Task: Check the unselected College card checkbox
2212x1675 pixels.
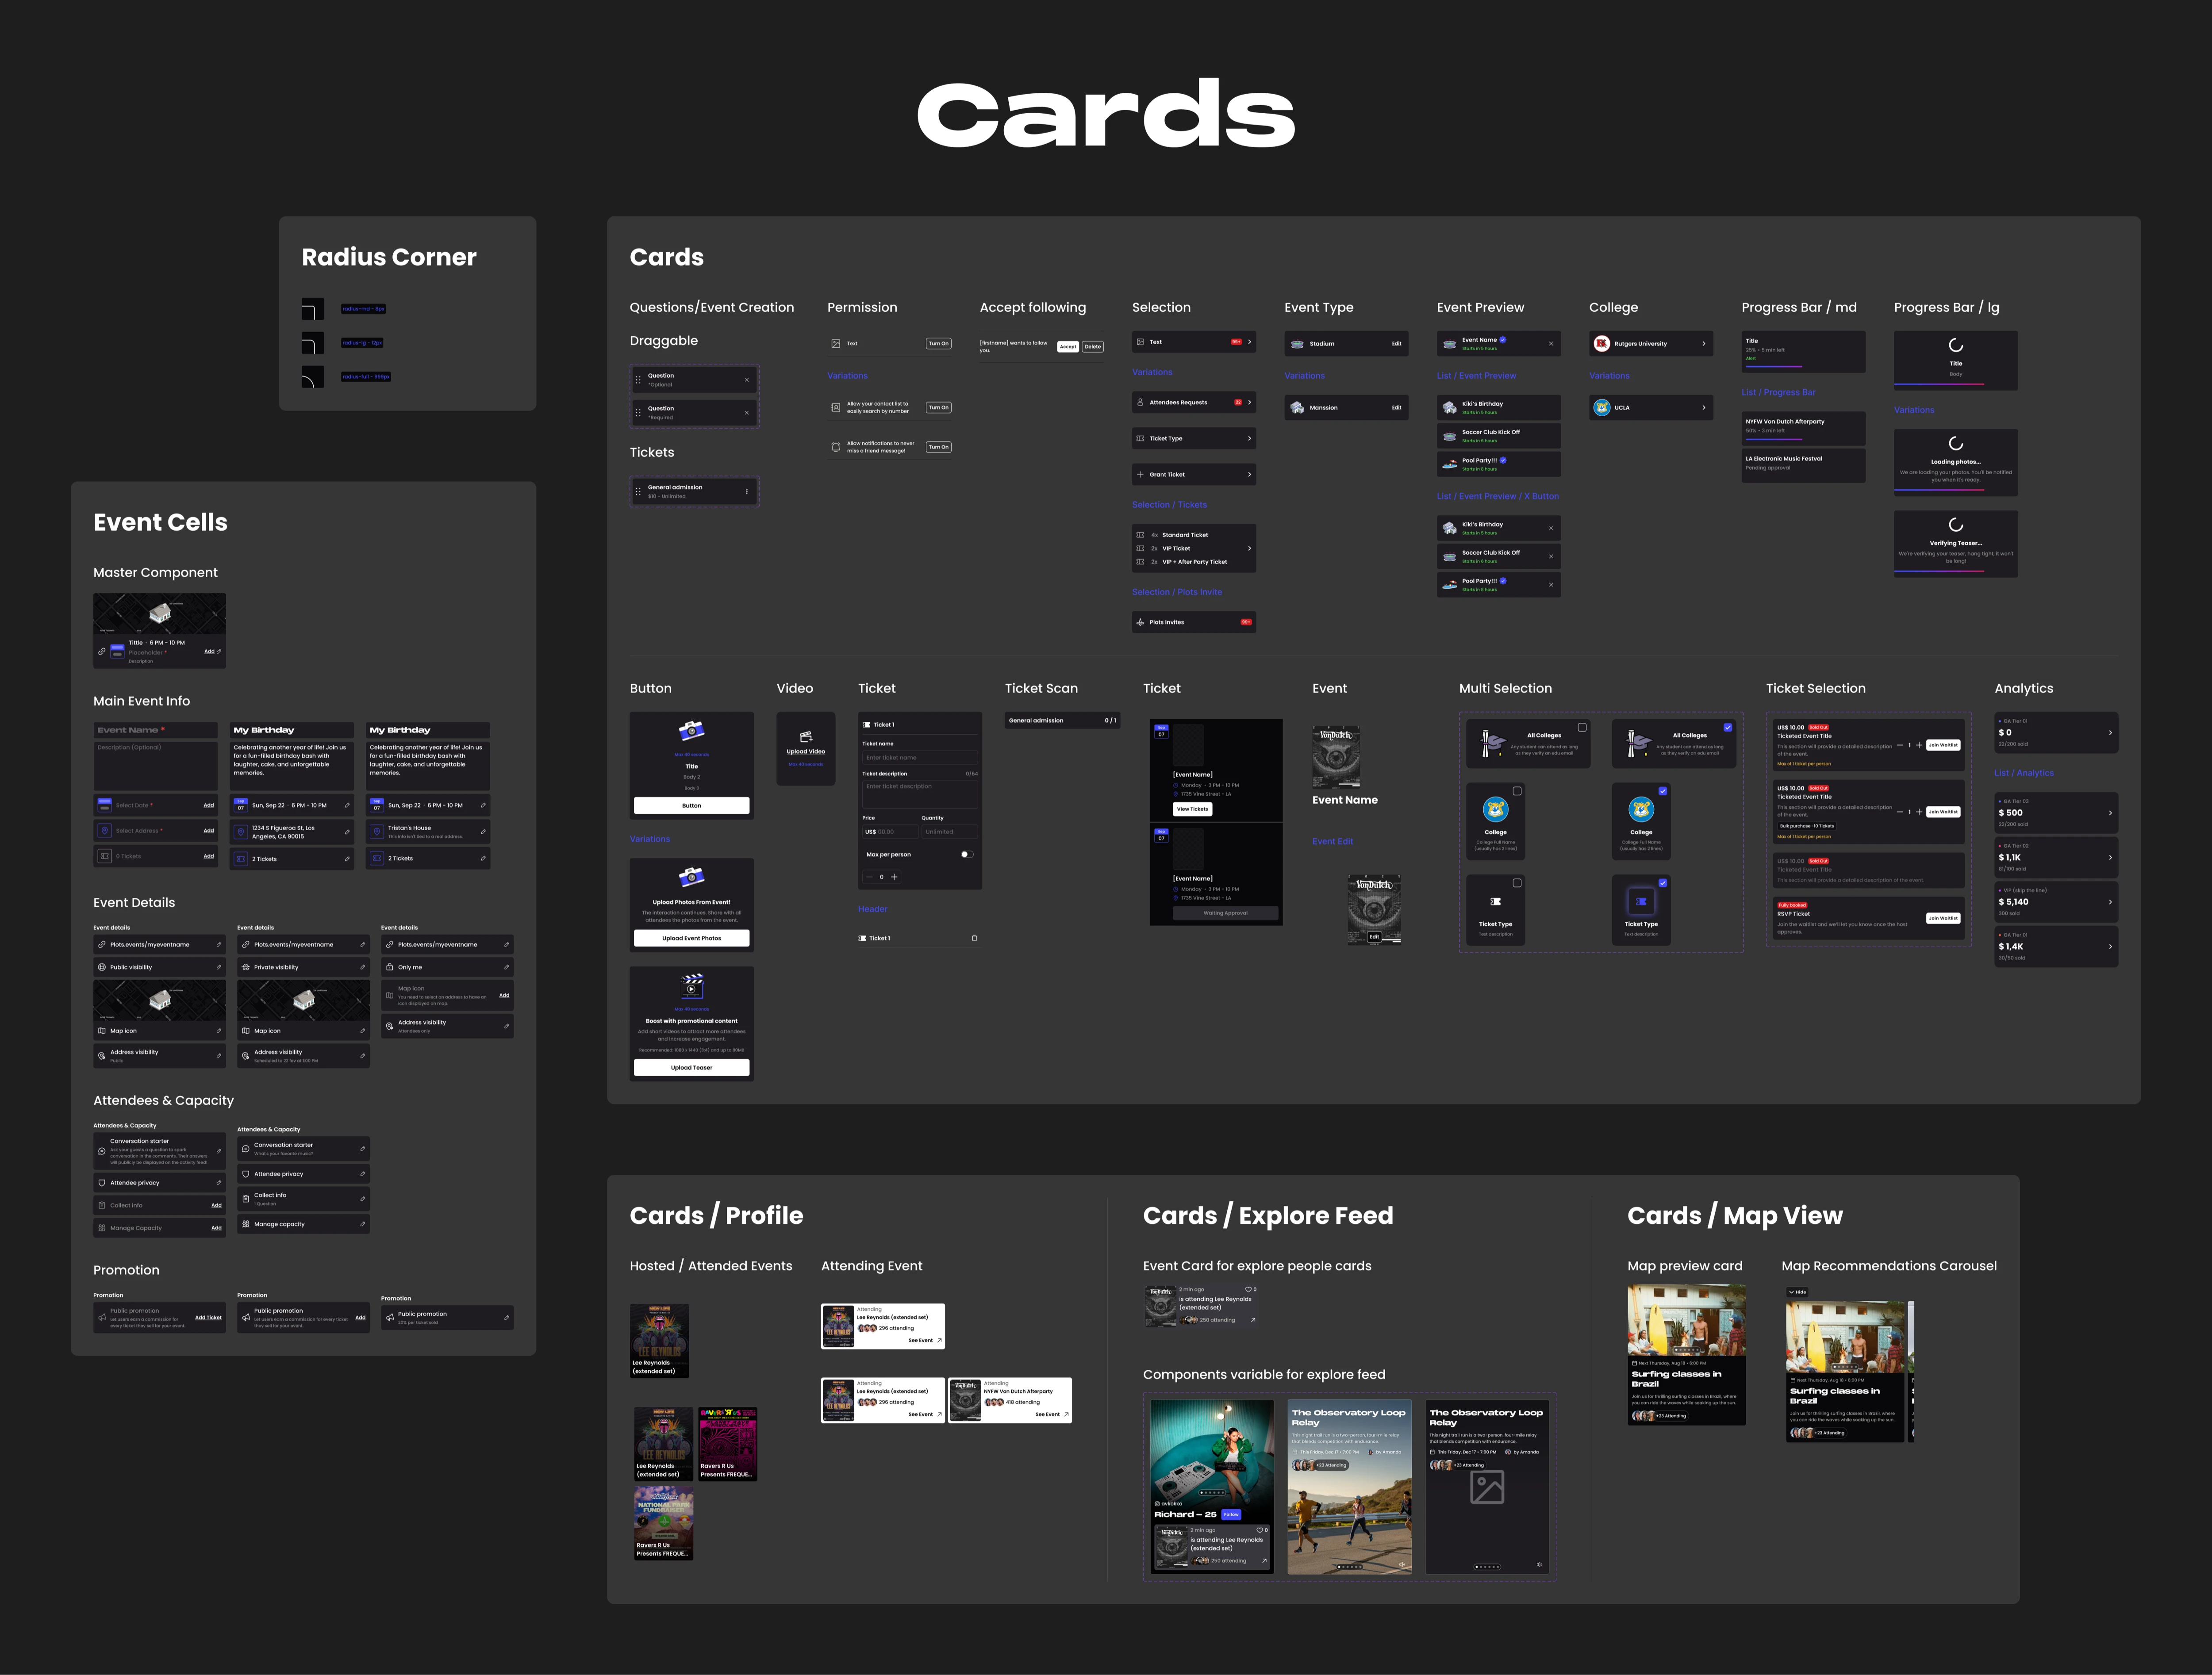Action: 1517,791
